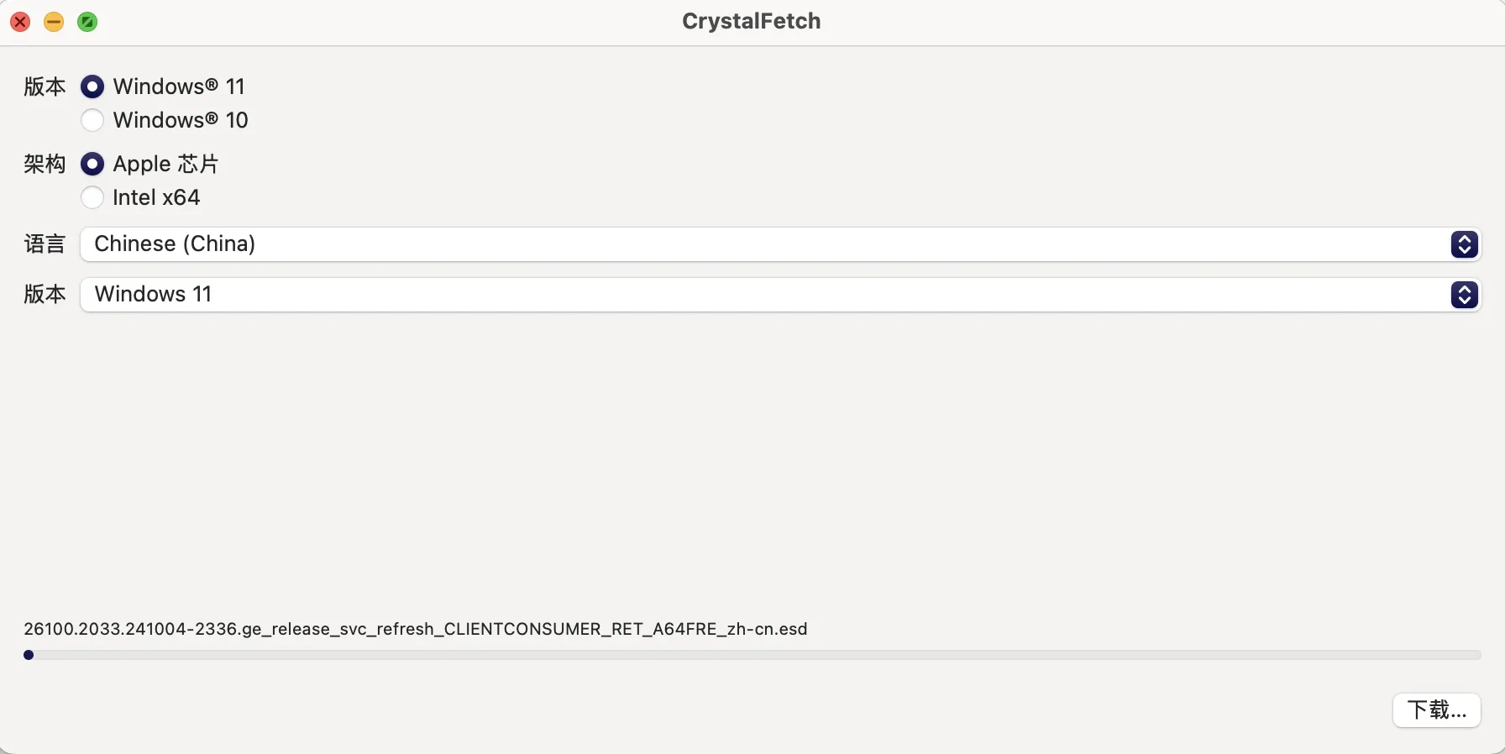Image resolution: width=1505 pixels, height=754 pixels.
Task: Click the download progress bar track
Action: [756, 655]
